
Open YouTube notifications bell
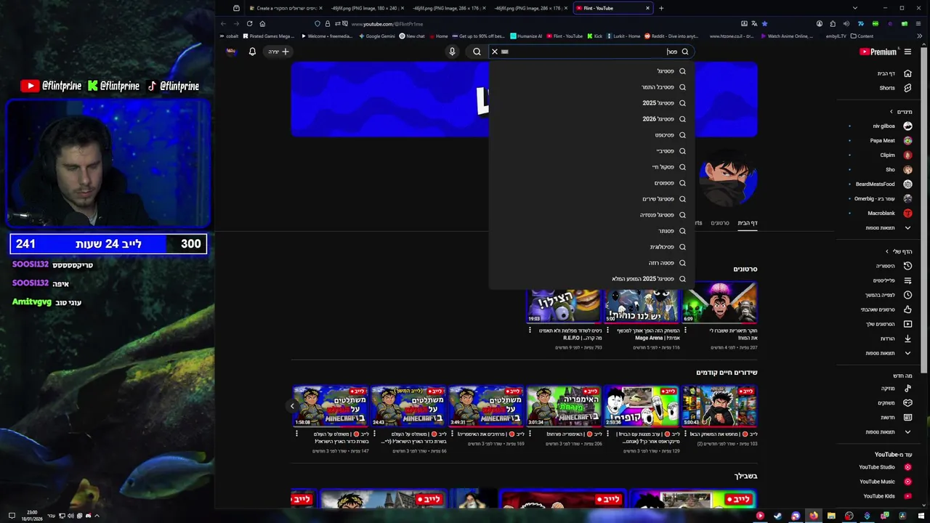pyautogui.click(x=252, y=52)
